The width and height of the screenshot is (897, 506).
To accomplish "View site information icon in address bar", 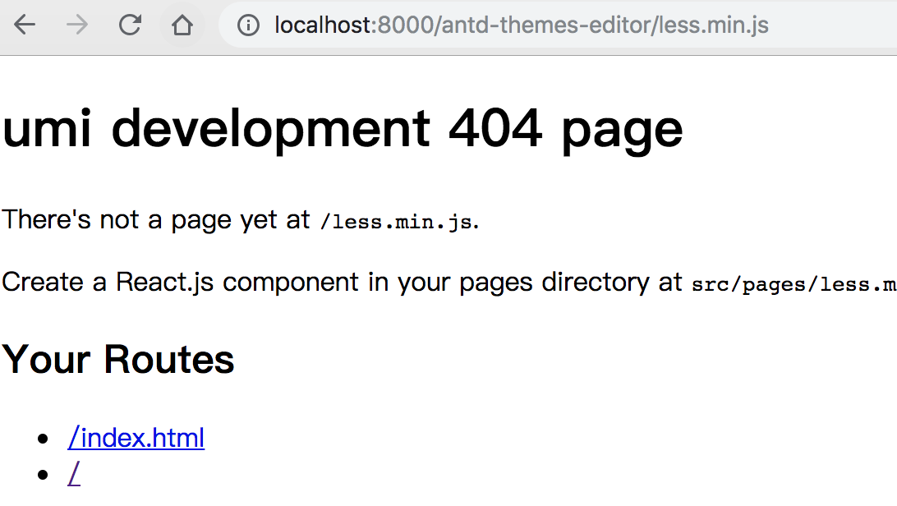I will coord(248,25).
